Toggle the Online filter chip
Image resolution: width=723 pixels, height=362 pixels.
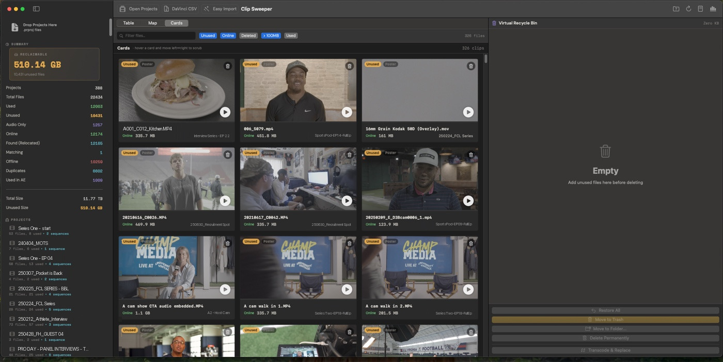pyautogui.click(x=228, y=36)
